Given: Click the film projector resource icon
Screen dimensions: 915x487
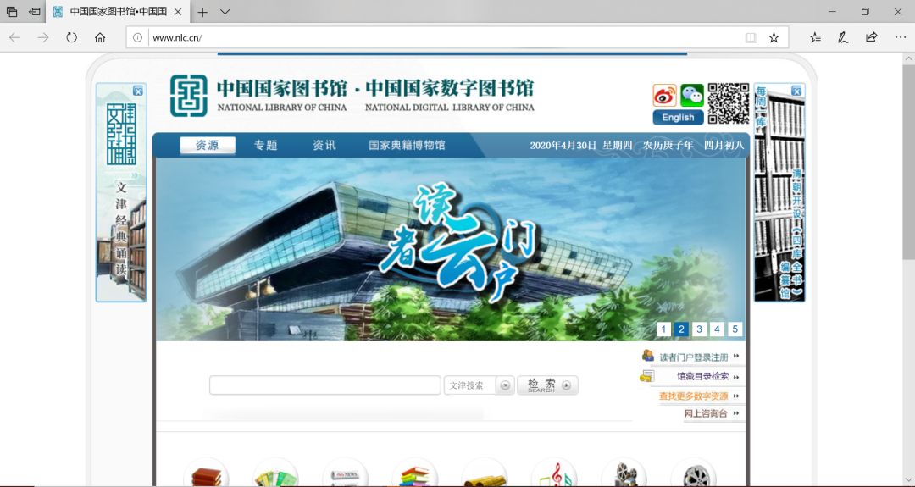Looking at the screenshot, I should tap(624, 473).
